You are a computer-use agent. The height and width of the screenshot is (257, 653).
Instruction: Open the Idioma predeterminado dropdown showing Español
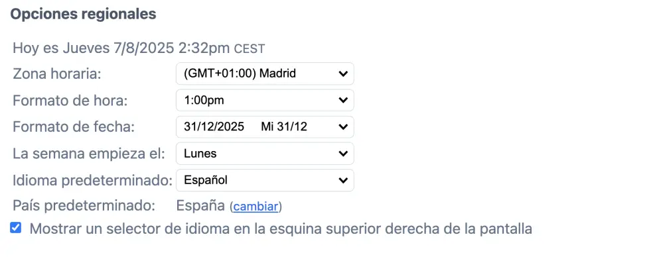265,180
